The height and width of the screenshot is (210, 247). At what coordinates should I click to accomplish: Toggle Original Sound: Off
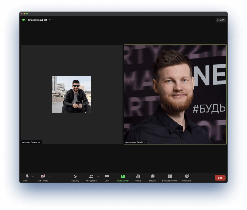[x=38, y=20]
